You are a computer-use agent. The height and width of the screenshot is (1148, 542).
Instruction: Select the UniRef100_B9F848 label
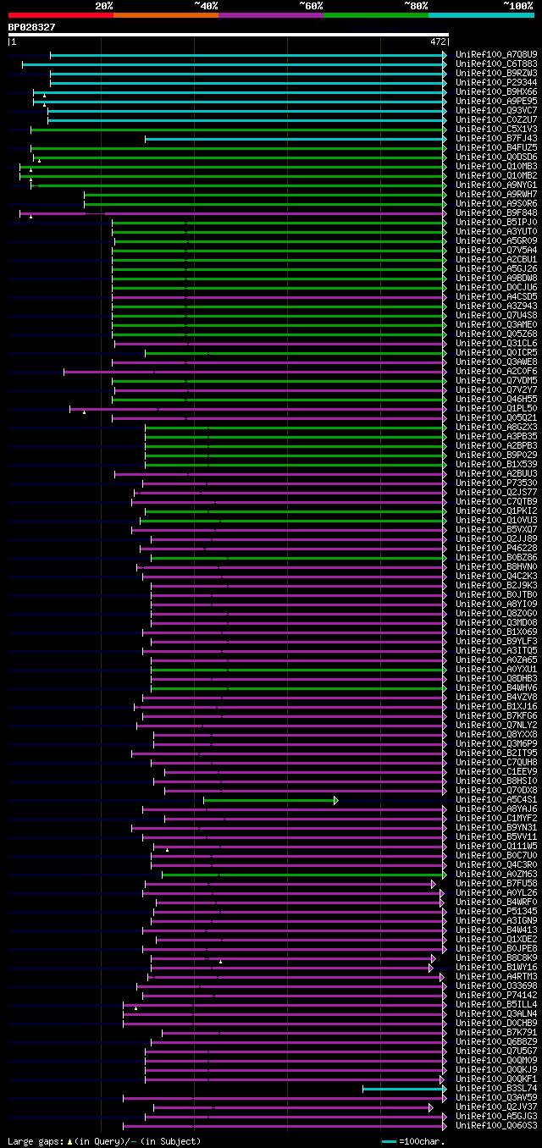pos(496,212)
